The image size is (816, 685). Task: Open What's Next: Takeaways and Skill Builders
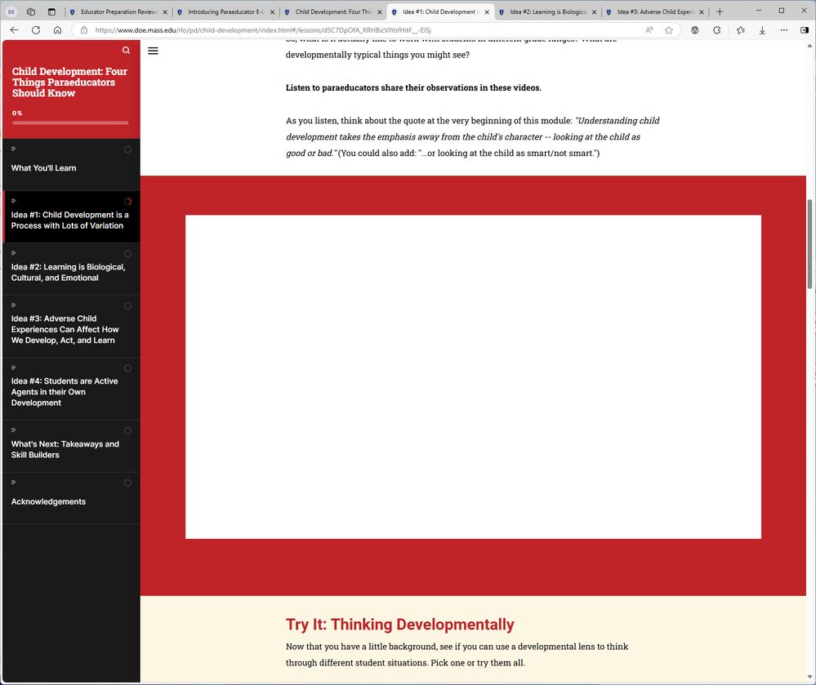click(x=71, y=447)
